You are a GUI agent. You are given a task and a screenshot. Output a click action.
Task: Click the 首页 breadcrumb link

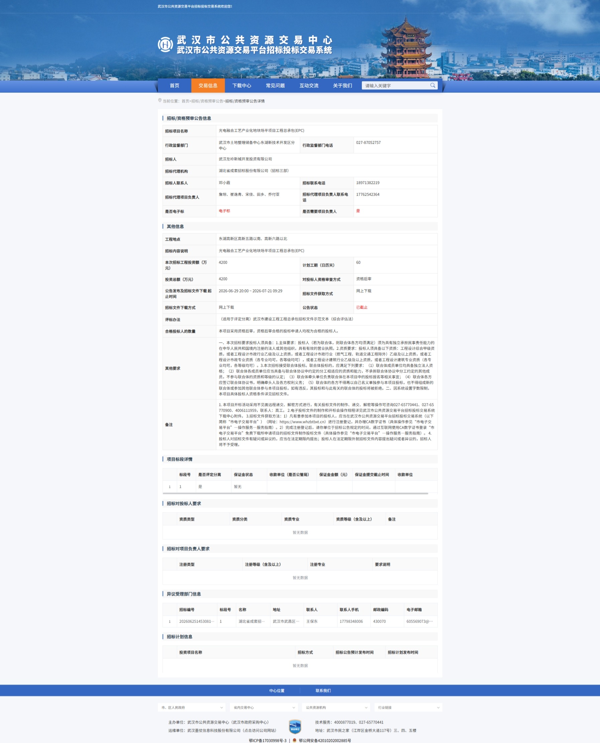tap(186, 101)
